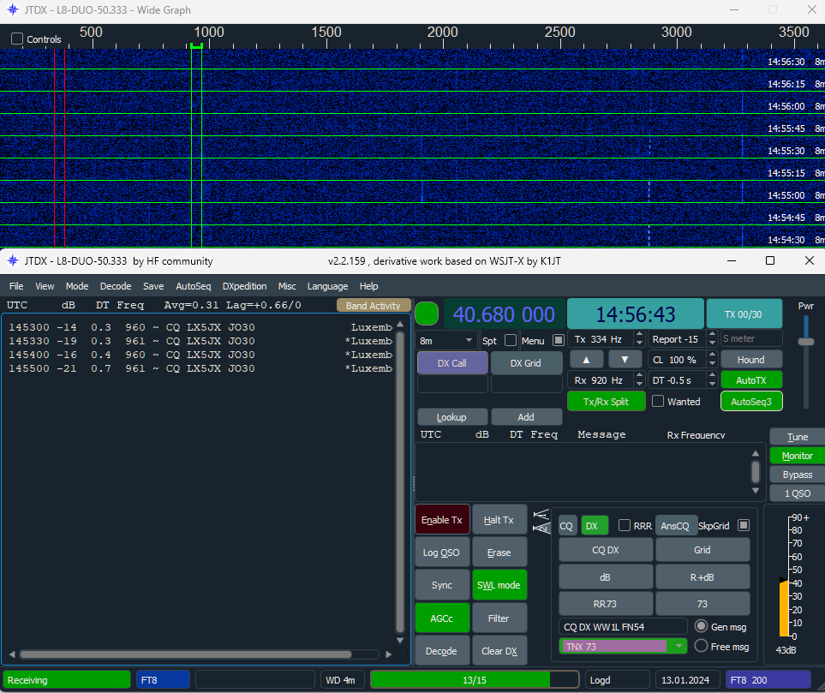
Task: Click the CQ DX message button
Action: pyautogui.click(x=605, y=550)
